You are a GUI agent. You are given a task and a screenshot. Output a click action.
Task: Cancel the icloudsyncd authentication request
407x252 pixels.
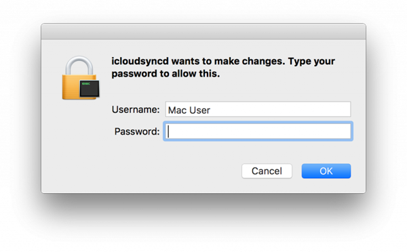pos(267,171)
